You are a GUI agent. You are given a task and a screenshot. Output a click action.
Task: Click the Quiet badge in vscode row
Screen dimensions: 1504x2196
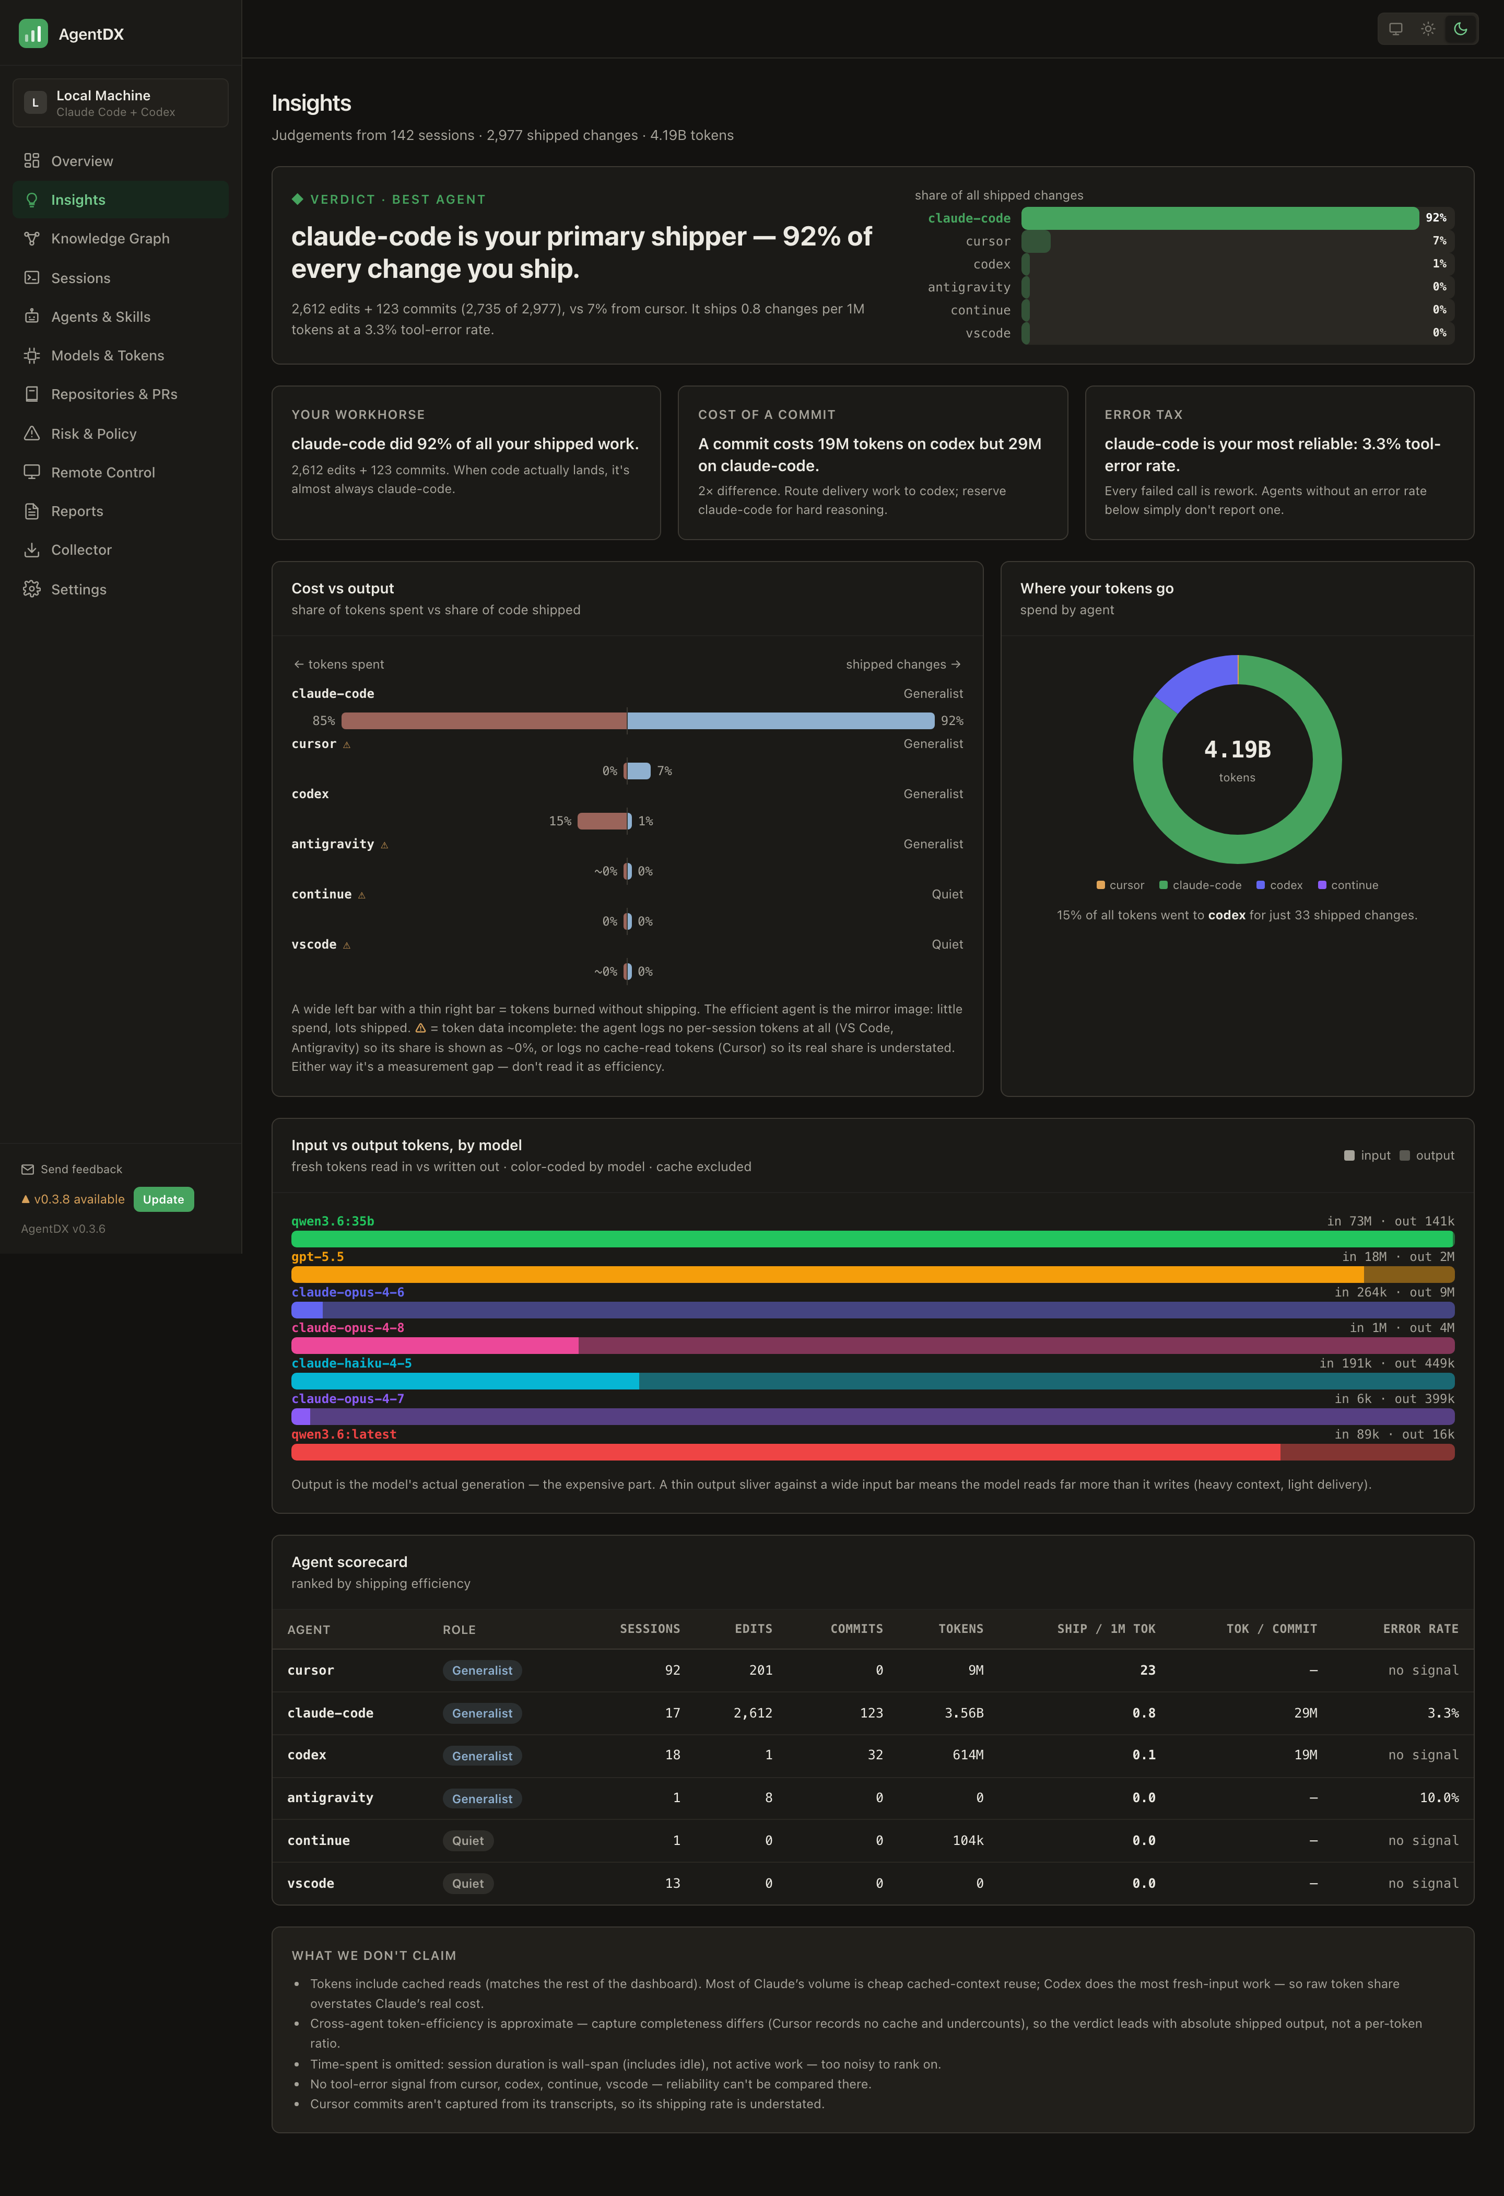pos(467,1883)
